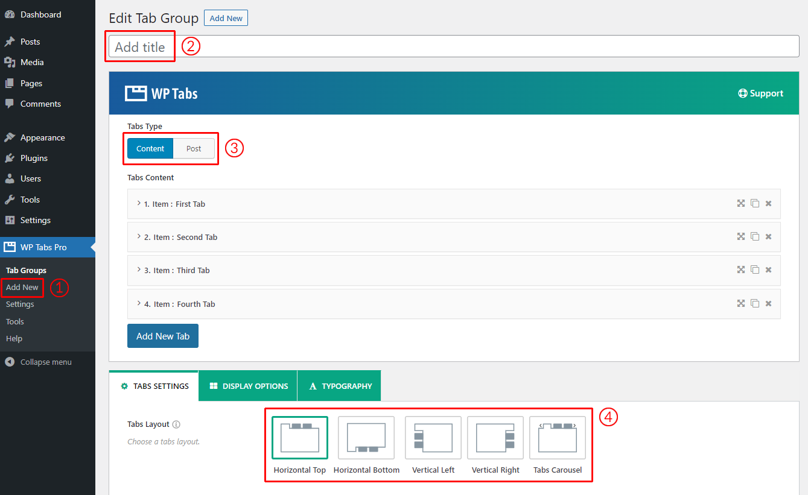
Task: Duplicate the Second Tab item
Action: 755,237
